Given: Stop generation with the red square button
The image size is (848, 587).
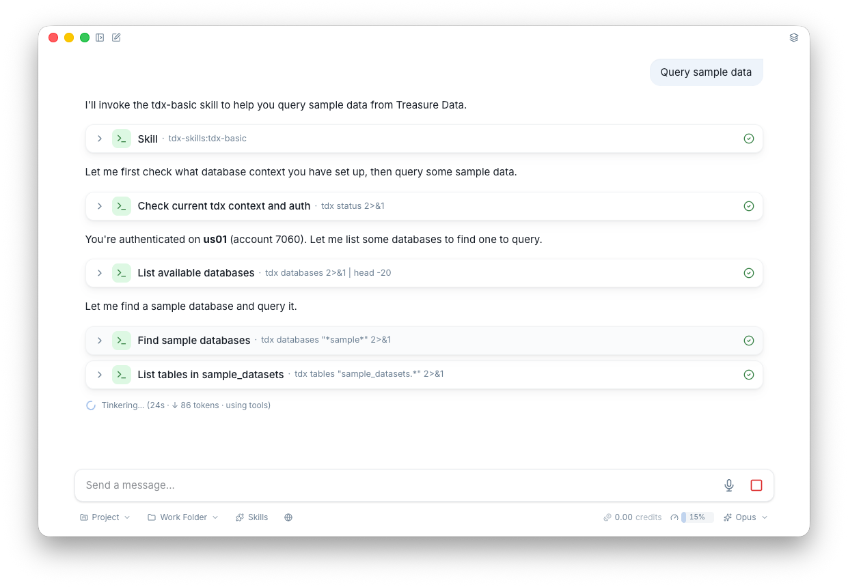Looking at the screenshot, I should click(756, 485).
